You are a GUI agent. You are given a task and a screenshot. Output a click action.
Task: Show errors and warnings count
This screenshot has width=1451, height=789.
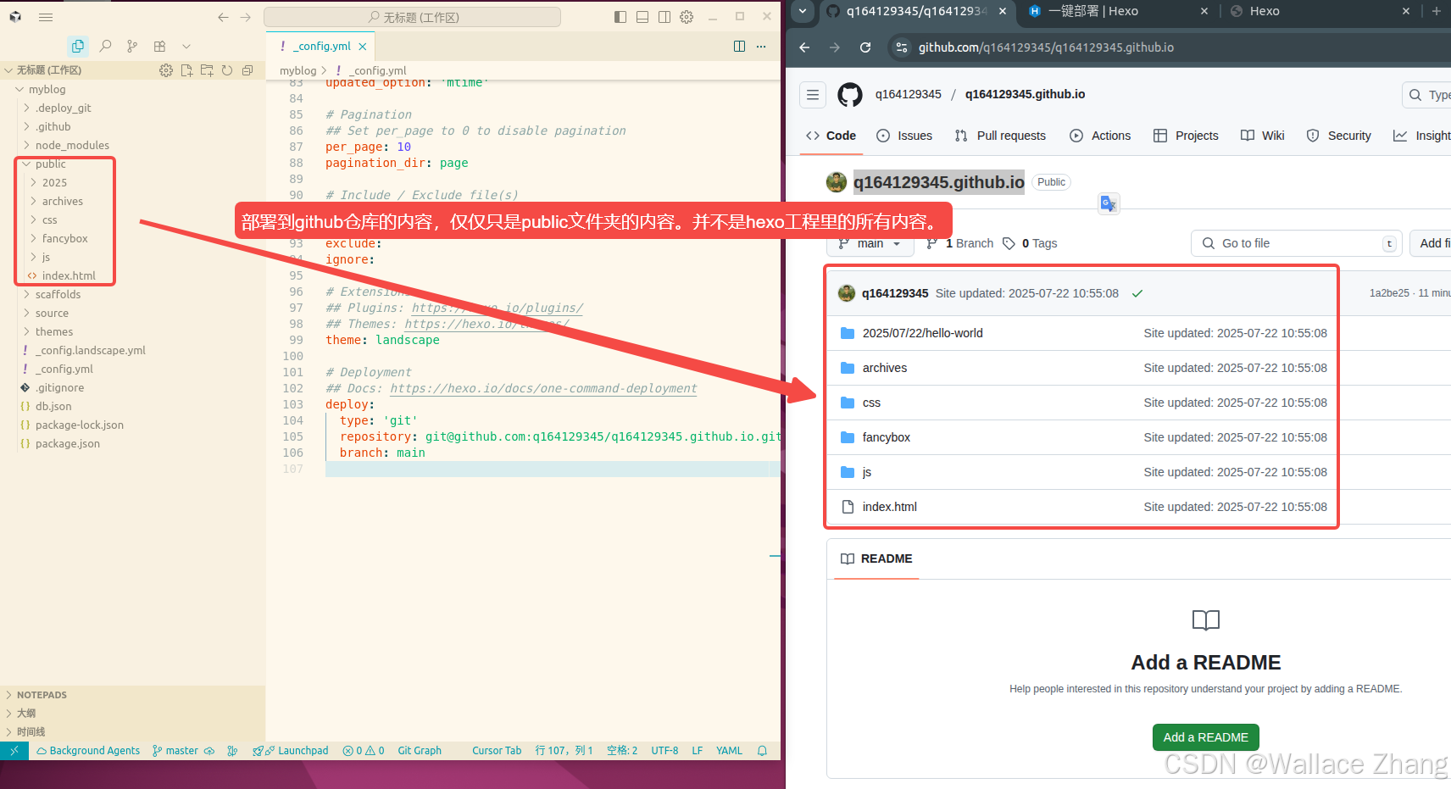click(x=364, y=751)
